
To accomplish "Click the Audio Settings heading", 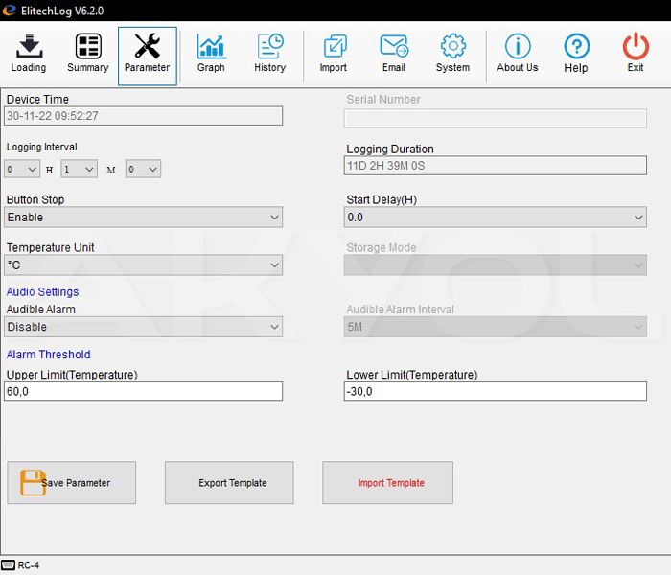I will (43, 291).
